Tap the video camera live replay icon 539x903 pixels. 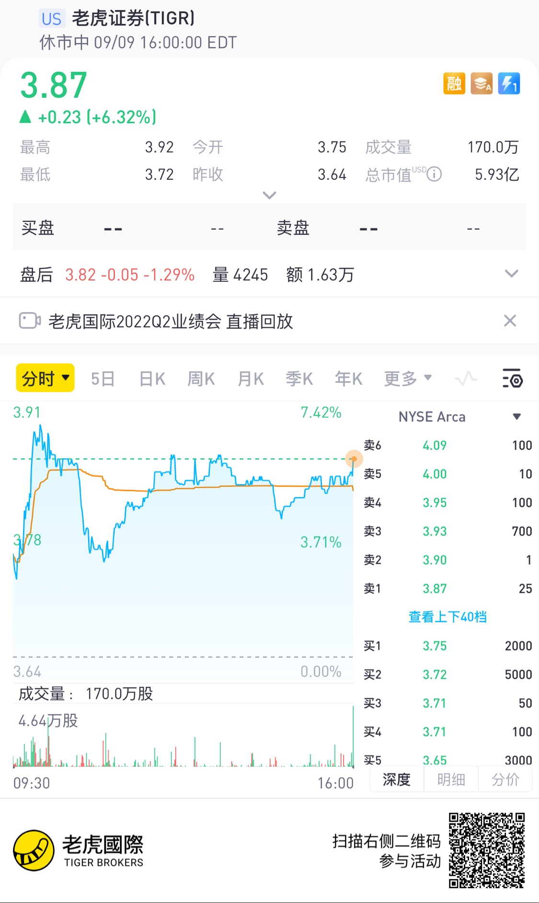pyautogui.click(x=30, y=321)
